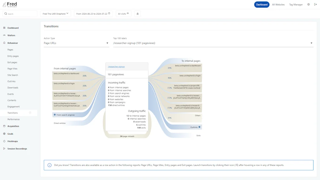The height and width of the screenshot is (180, 320).
Task: Open the /researcher-signup link in the diagram
Action: 116,66
